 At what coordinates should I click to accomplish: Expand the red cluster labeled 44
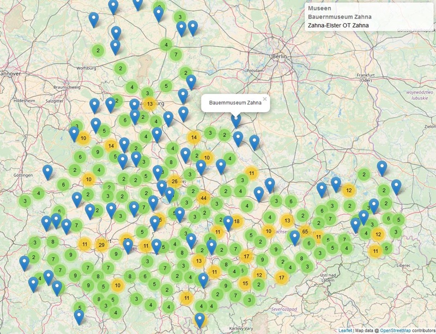tap(204, 198)
